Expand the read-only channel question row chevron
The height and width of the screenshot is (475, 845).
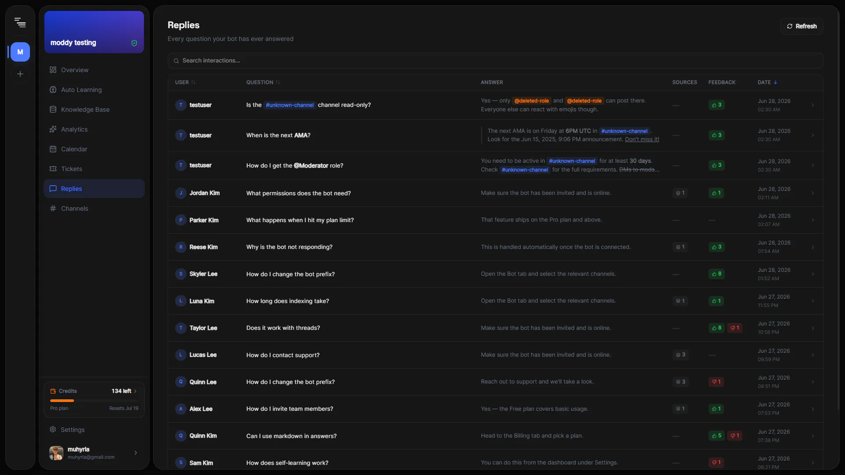(x=812, y=105)
